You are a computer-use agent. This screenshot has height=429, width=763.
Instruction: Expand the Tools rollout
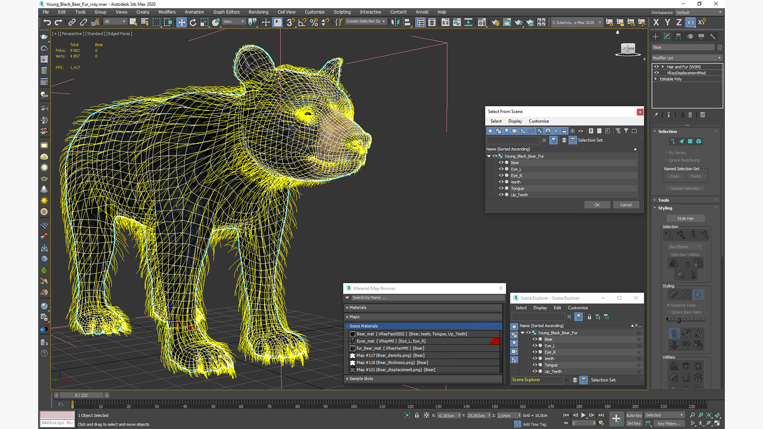point(686,200)
